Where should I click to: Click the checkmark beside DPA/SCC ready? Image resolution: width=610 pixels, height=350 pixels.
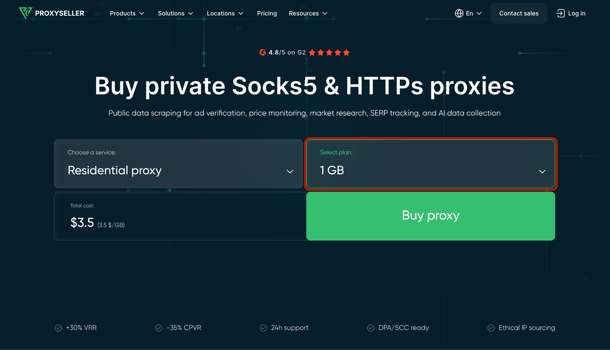tap(371, 328)
